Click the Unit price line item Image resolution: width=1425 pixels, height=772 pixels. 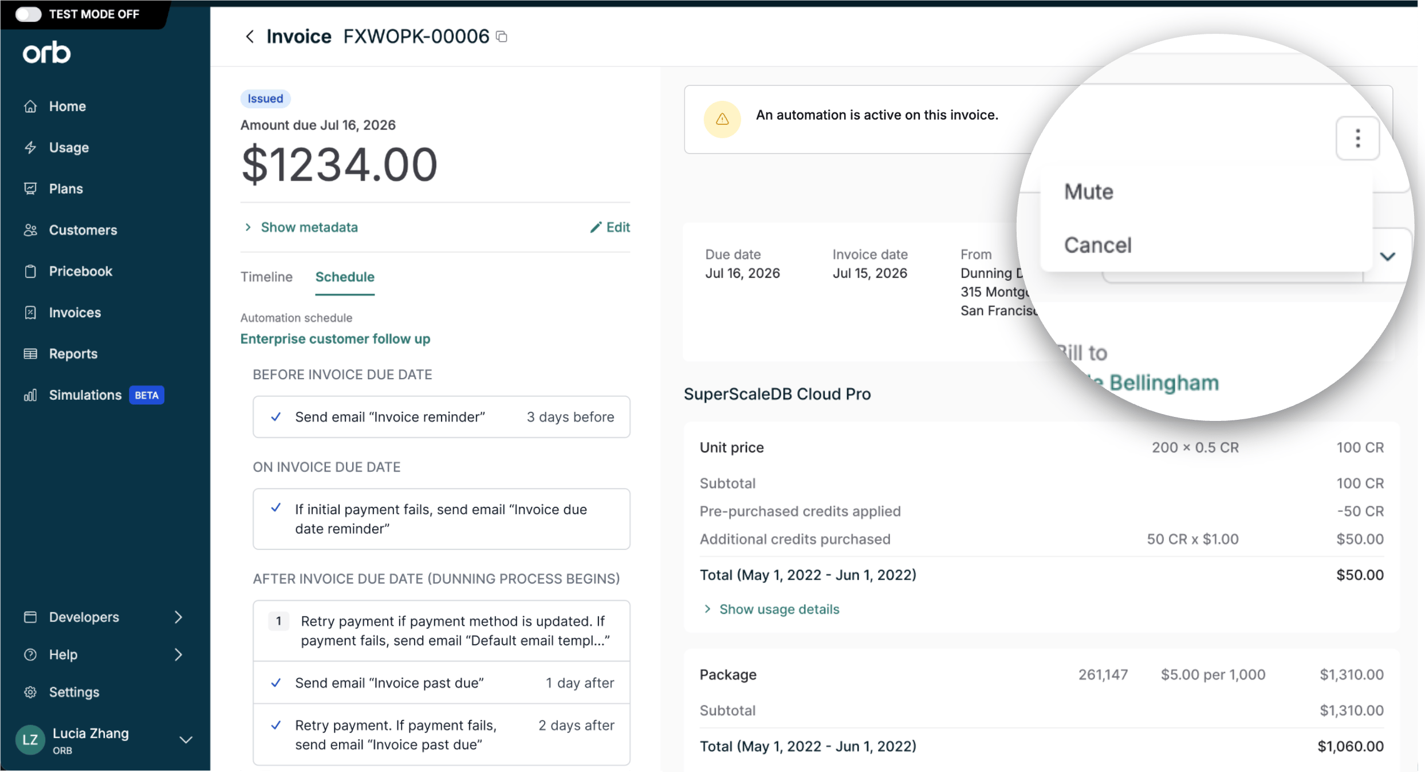[x=1042, y=447]
